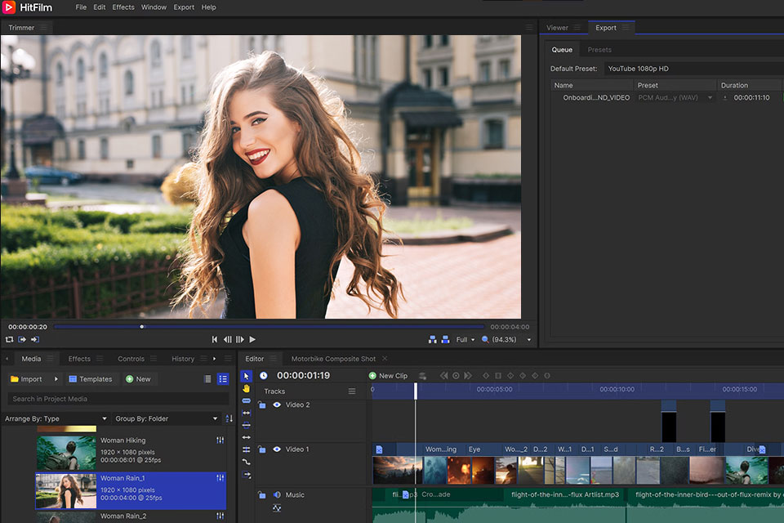Open the PCM Audio preset dropdown in queue
This screenshot has height=523, width=784.
coord(675,97)
